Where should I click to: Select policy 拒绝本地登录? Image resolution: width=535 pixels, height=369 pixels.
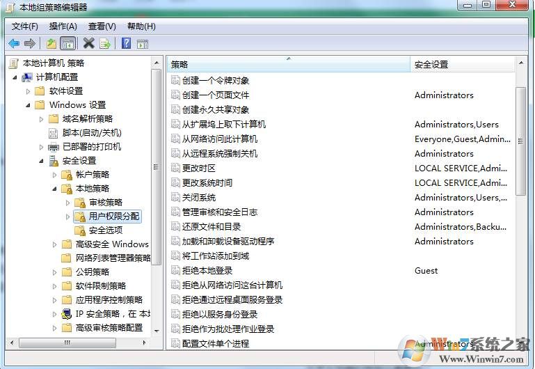click(207, 271)
